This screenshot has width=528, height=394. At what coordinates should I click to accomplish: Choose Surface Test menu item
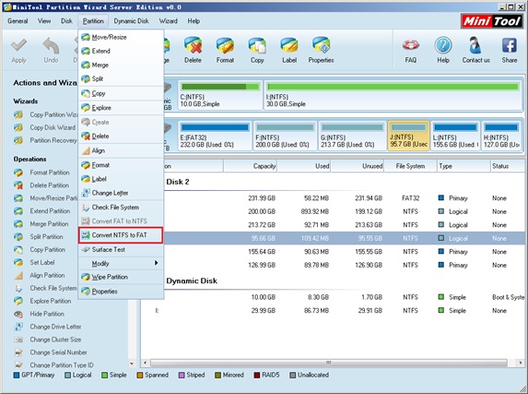coord(121,250)
